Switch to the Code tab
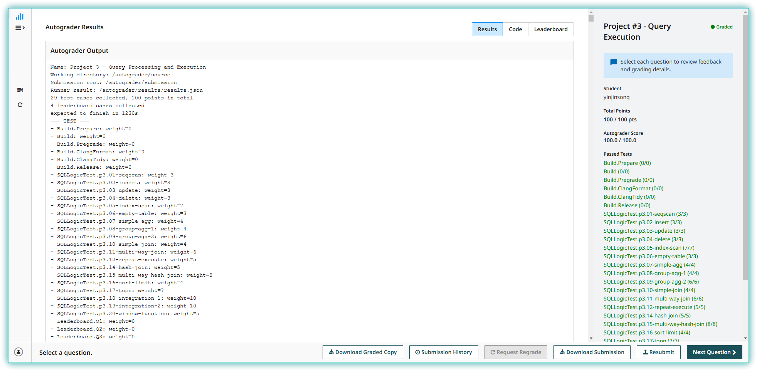Image resolution: width=757 pixels, height=371 pixels. [515, 29]
